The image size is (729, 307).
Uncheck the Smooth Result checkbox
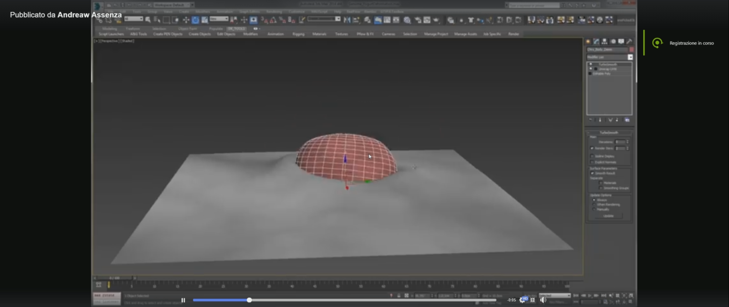592,173
